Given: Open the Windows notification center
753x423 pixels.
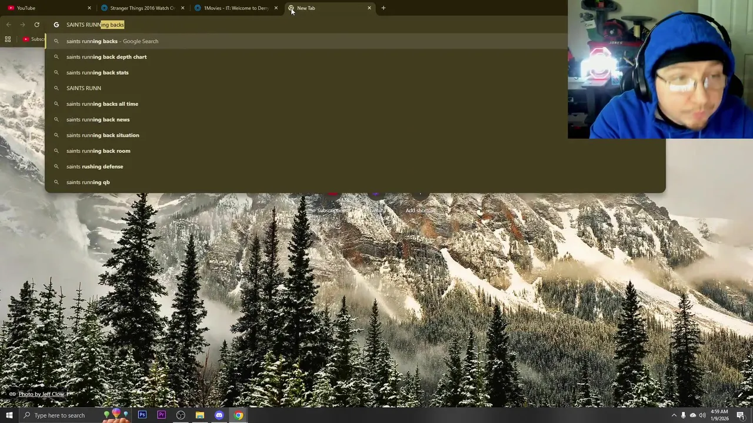Looking at the screenshot, I should [x=741, y=415].
